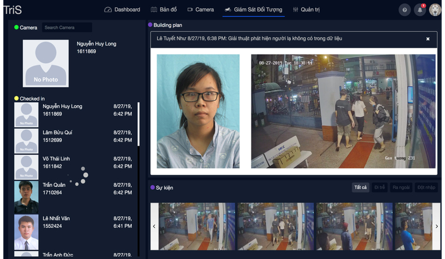Image resolution: width=445 pixels, height=259 pixels.
Task: Open second event thumbnail with three people
Action: pyautogui.click(x=275, y=226)
